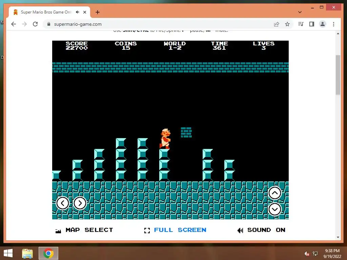
Task: Close the Super Mario Bros tab
Action: pos(84,12)
